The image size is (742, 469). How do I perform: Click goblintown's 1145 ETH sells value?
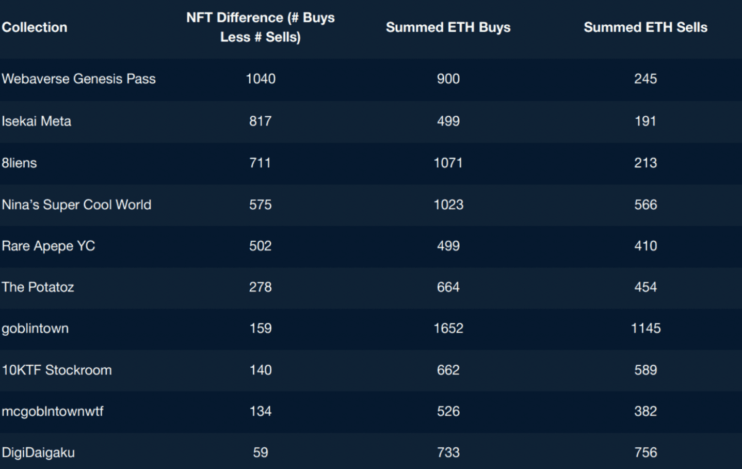tap(646, 329)
